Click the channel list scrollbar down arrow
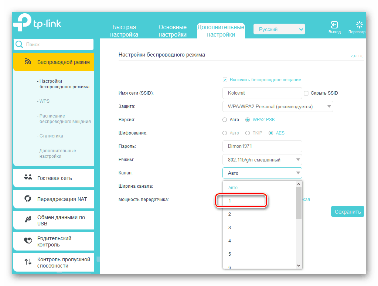 pyautogui.click(x=299, y=265)
